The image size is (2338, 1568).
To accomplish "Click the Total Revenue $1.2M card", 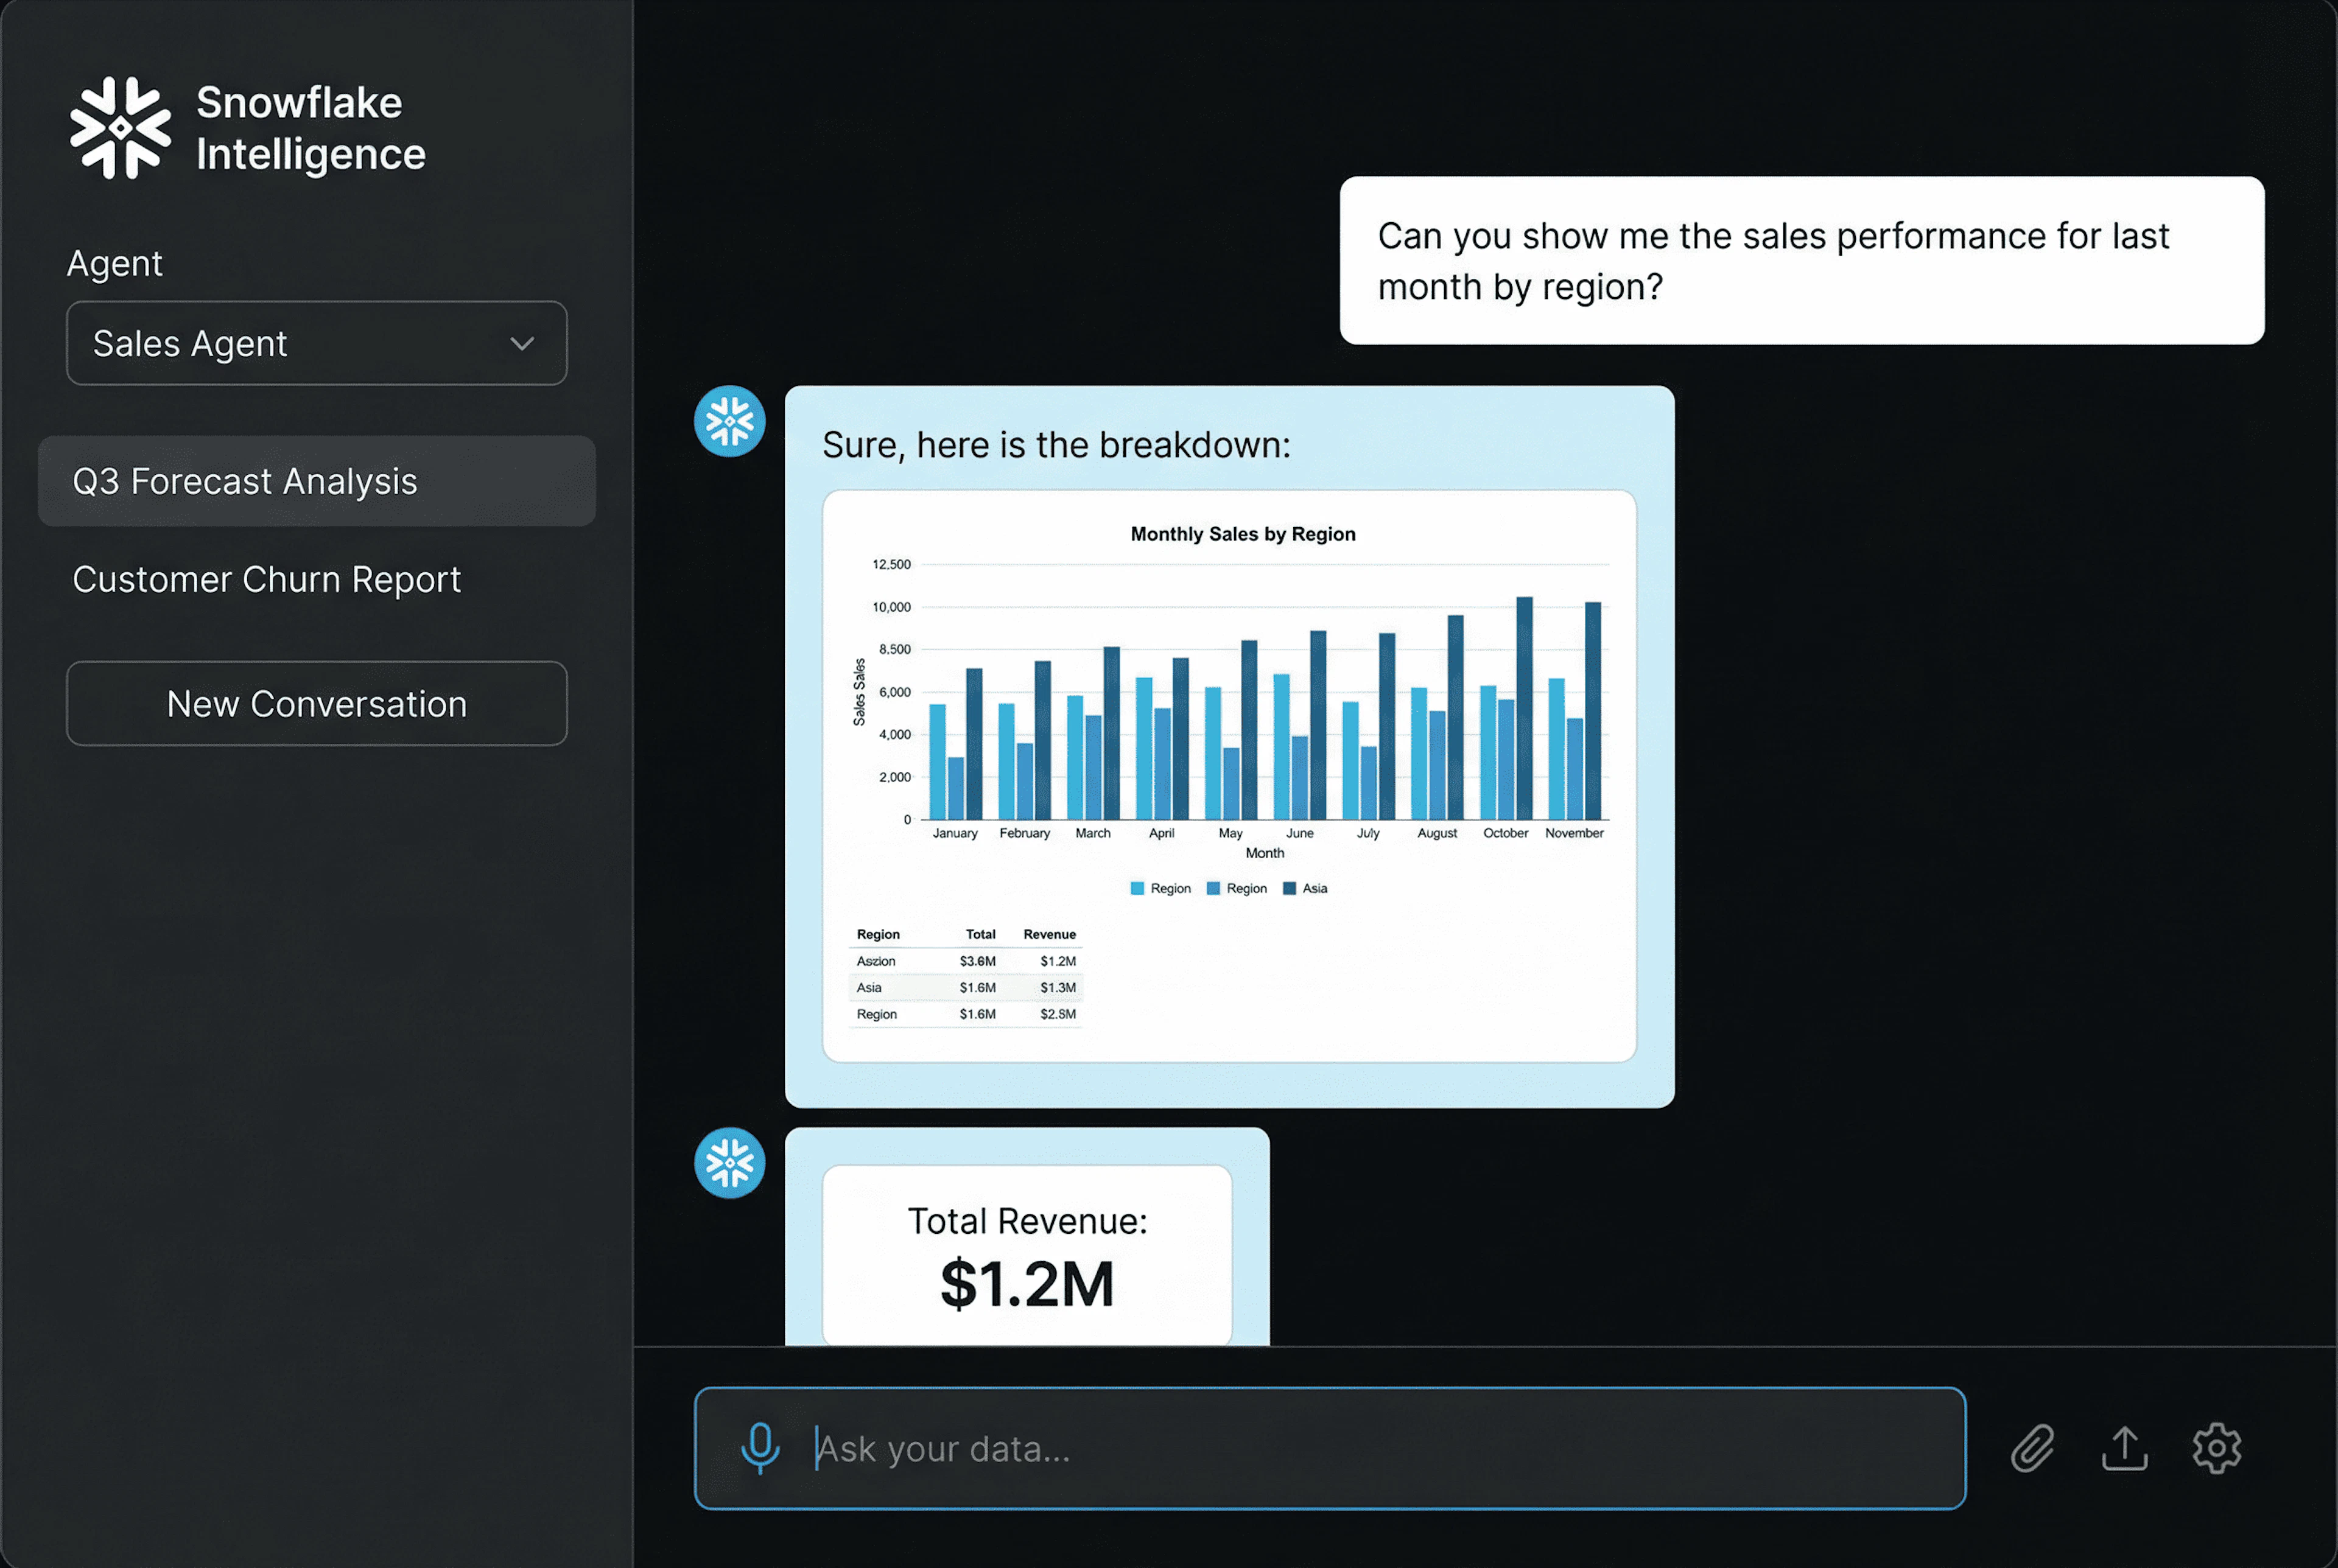I will click(x=1026, y=1255).
